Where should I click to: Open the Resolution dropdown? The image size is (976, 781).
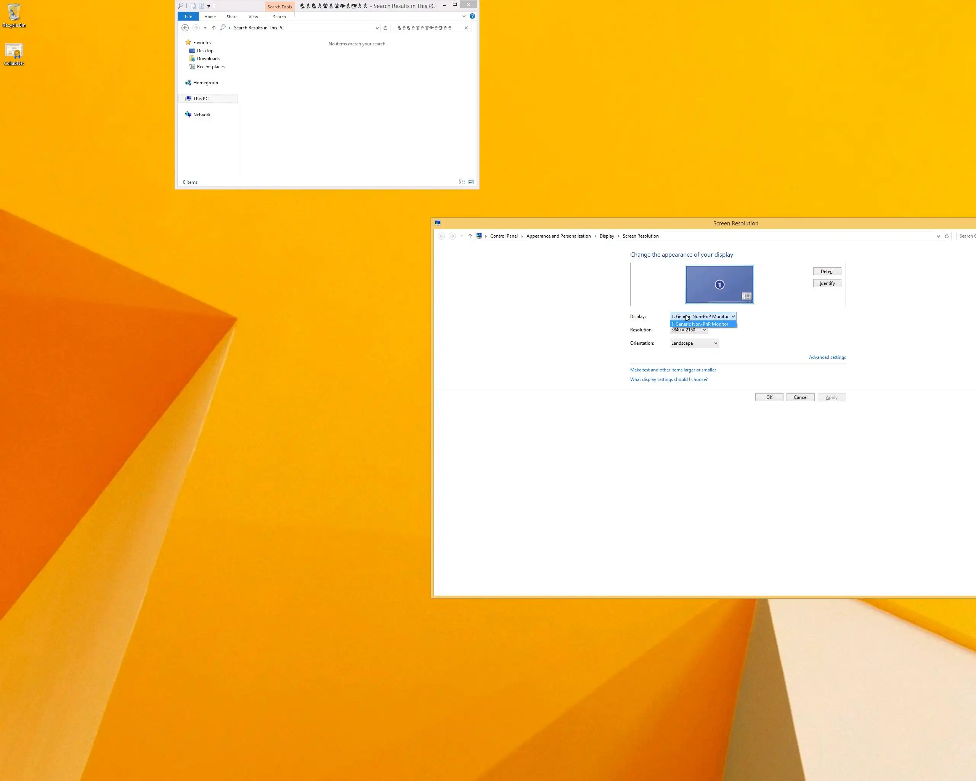688,331
